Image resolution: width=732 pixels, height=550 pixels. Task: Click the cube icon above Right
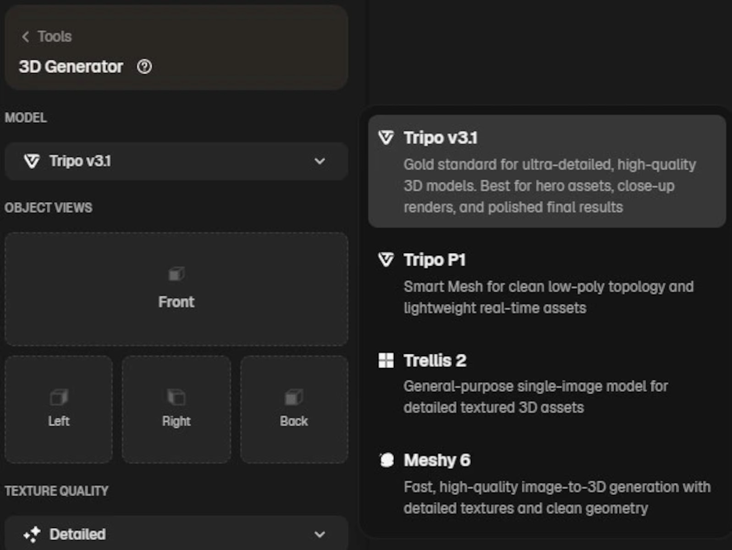click(176, 397)
